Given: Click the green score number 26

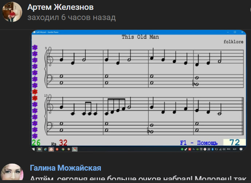Looking at the screenshot, I should click(x=36, y=143).
